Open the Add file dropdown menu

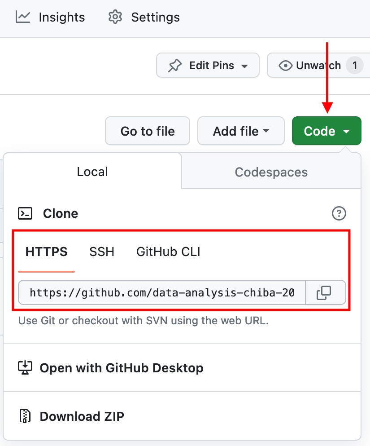pyautogui.click(x=241, y=131)
